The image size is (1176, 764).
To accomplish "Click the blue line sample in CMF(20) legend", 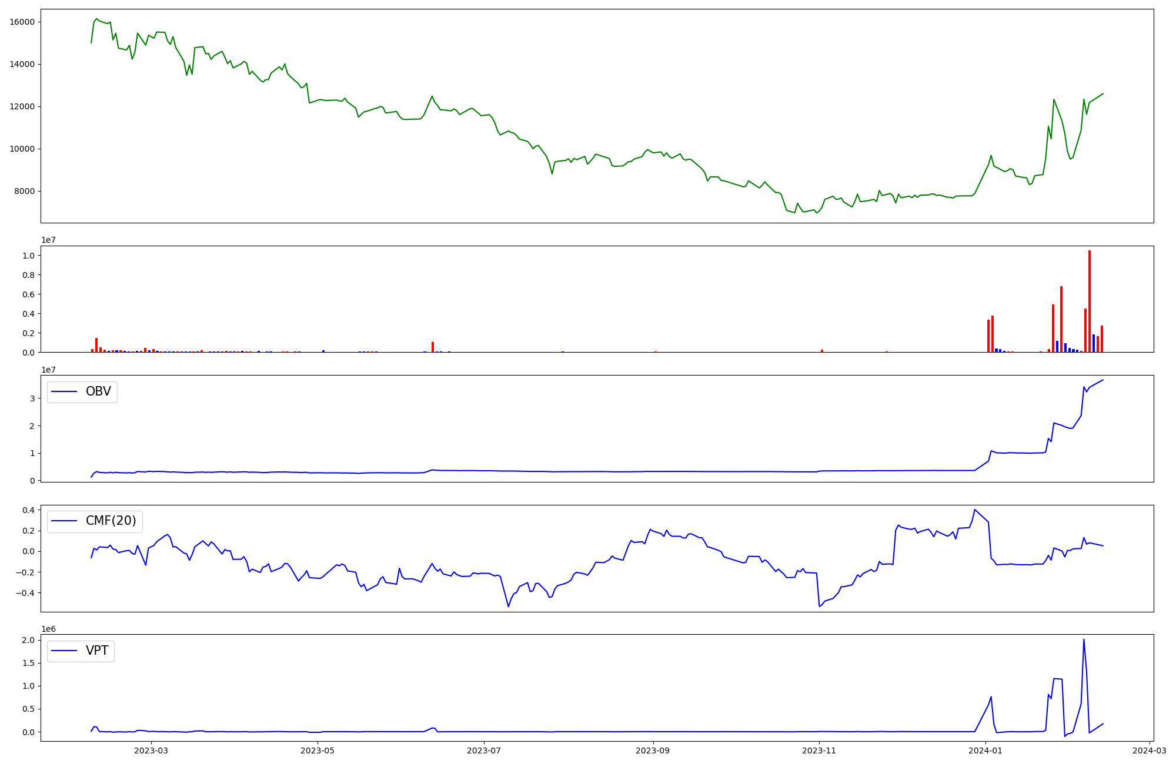I will coord(65,521).
